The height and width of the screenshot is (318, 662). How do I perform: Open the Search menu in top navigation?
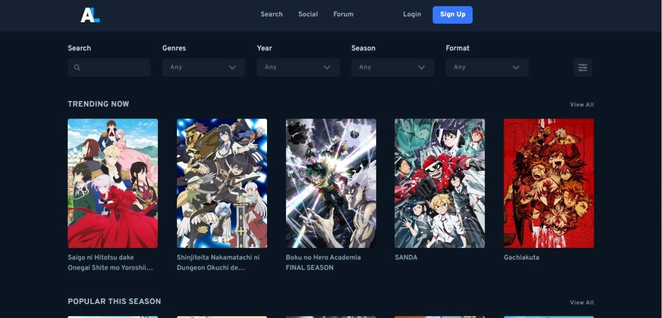[271, 15]
